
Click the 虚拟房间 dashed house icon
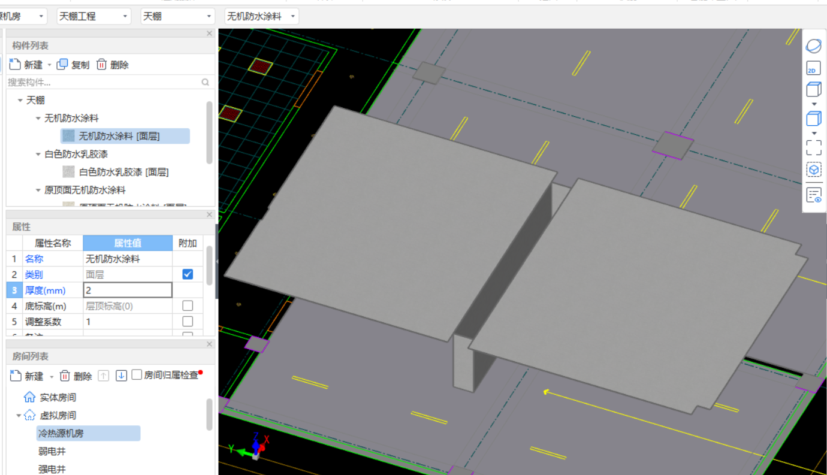pos(29,415)
